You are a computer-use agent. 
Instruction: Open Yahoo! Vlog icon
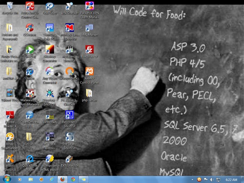coord(10,93)
